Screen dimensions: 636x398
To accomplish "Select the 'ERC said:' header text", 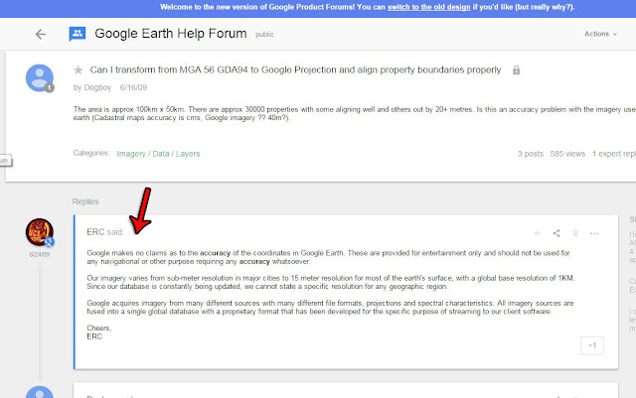I will coord(105,232).
